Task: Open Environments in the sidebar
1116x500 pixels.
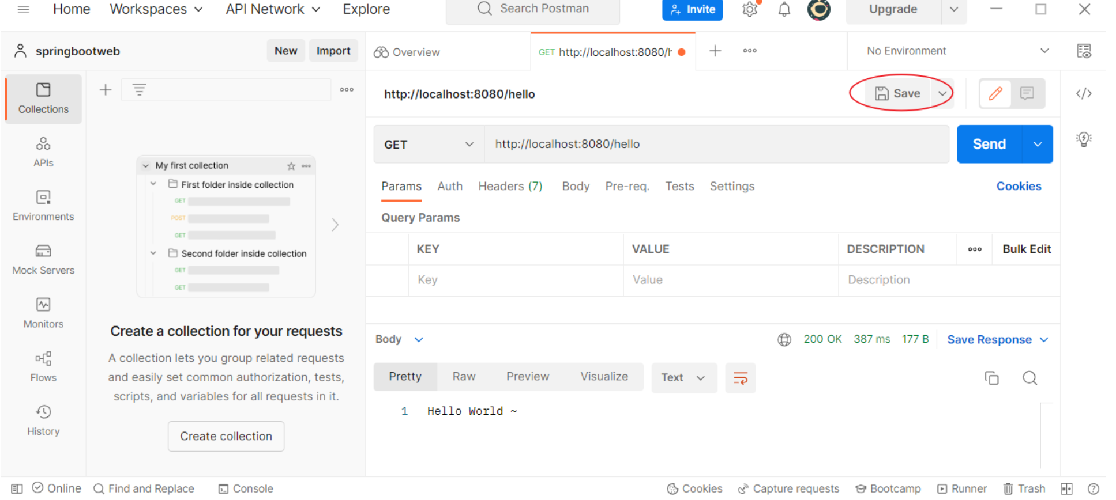Action: tap(43, 206)
